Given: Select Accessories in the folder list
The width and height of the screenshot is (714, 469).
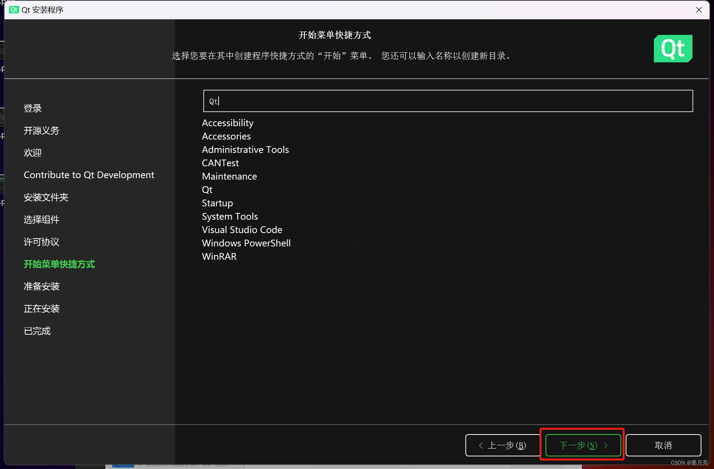Looking at the screenshot, I should tap(226, 136).
